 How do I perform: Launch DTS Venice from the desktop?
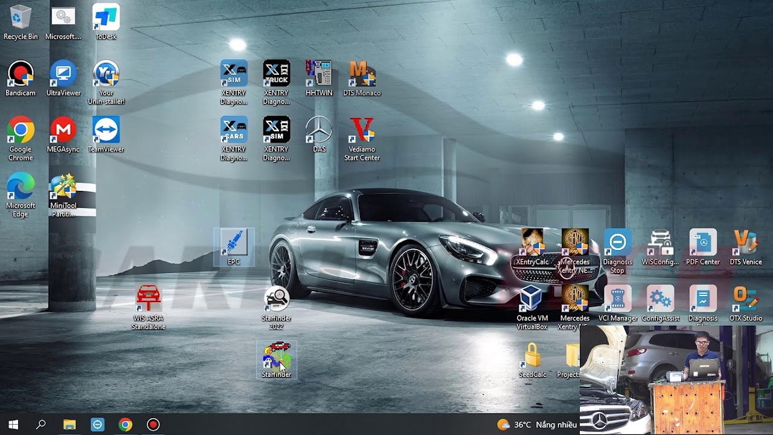[745, 243]
